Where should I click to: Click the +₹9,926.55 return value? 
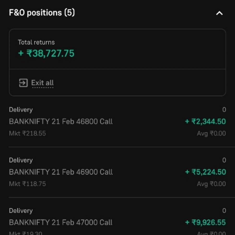coord(205,222)
